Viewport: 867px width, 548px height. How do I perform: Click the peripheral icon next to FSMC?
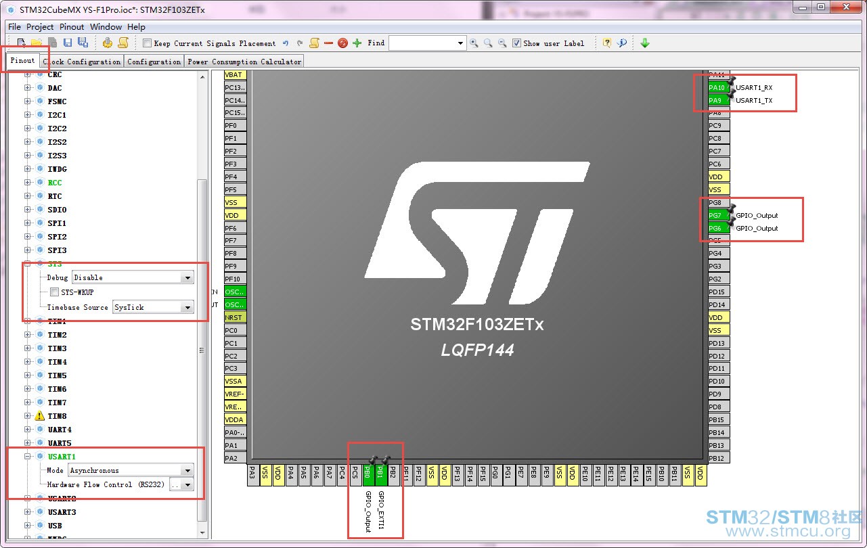pos(40,101)
